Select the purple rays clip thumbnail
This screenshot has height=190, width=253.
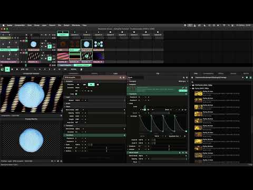click(x=99, y=56)
